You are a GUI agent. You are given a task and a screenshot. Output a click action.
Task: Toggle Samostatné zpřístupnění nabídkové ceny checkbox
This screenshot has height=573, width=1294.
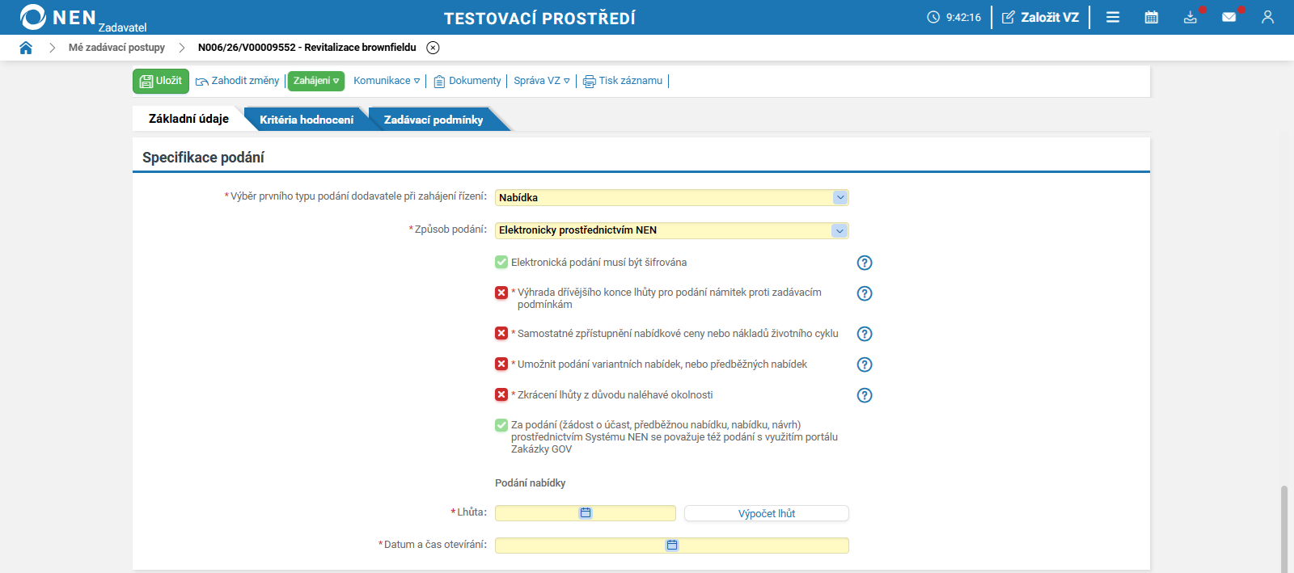(501, 333)
